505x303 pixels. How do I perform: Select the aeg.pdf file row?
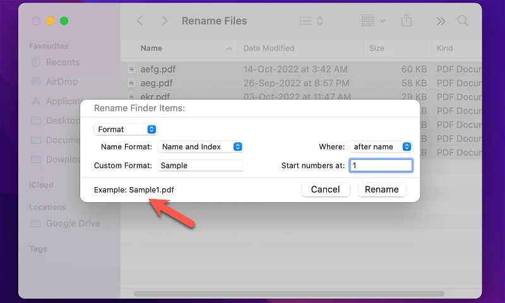pyautogui.click(x=302, y=83)
